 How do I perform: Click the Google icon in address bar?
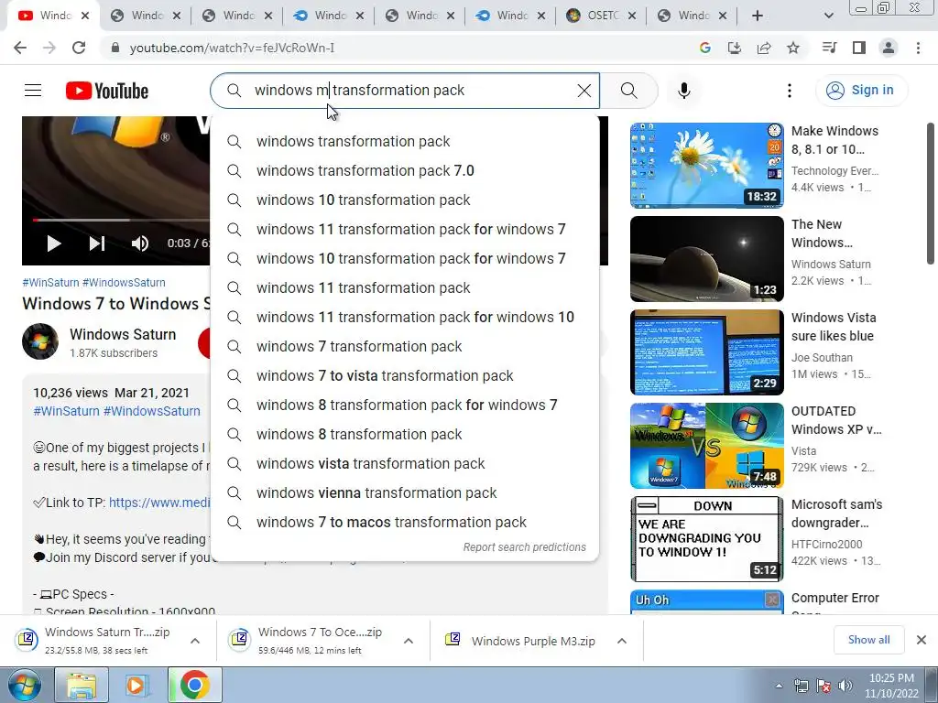pyautogui.click(x=704, y=48)
